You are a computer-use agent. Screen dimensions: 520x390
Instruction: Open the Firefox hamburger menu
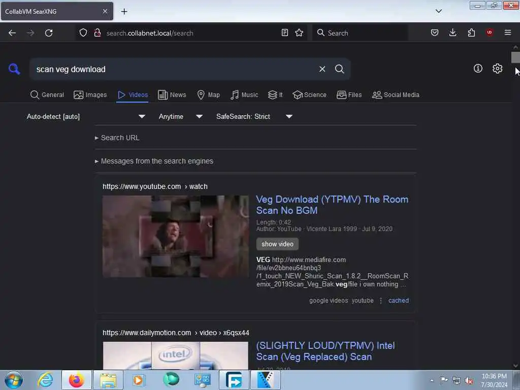coord(508,32)
